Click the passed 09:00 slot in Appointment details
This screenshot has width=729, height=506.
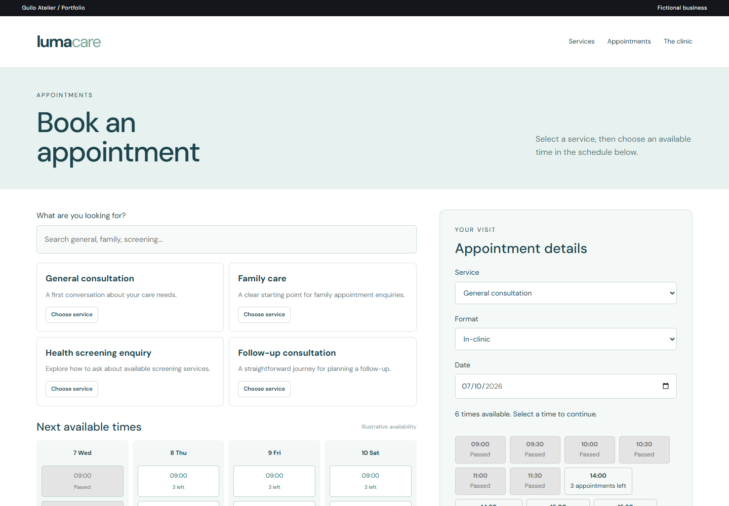(x=480, y=449)
